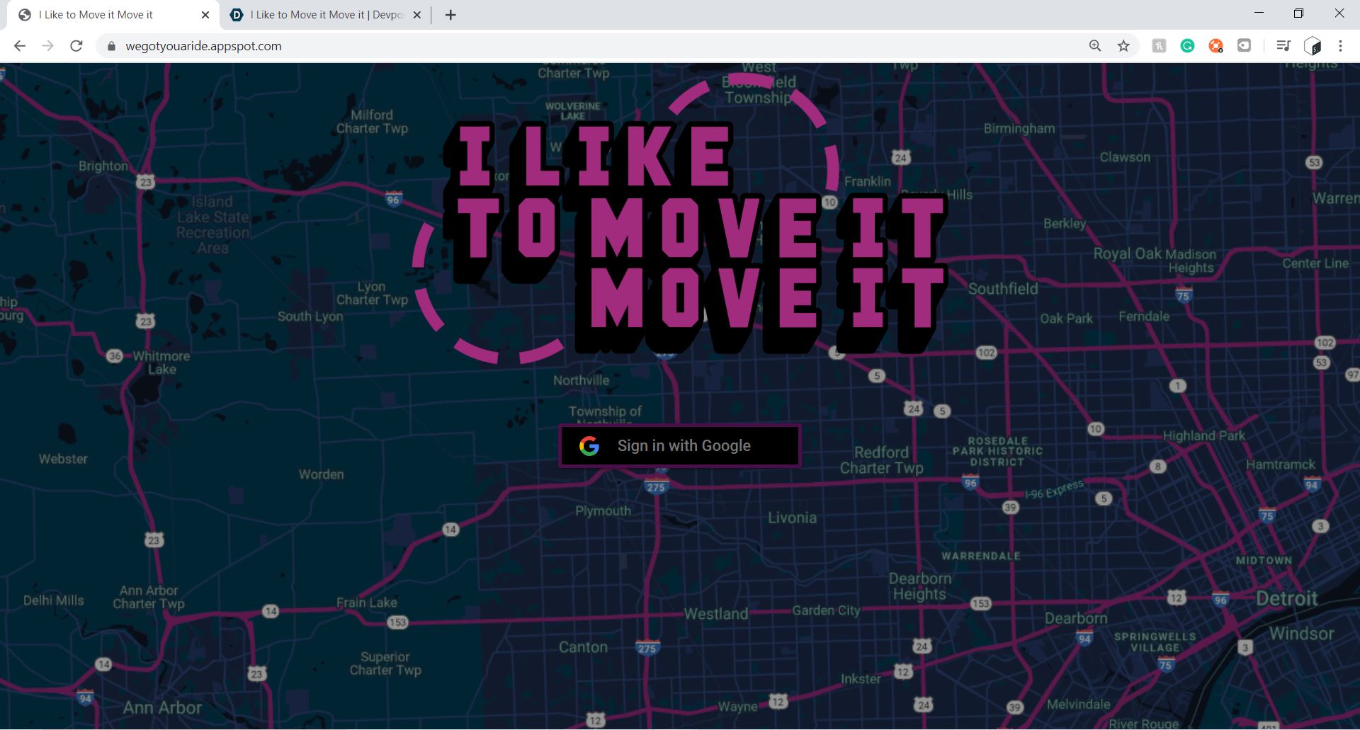This screenshot has height=730, width=1360.
Task: Click the Clawson map label
Action: 1125,157
